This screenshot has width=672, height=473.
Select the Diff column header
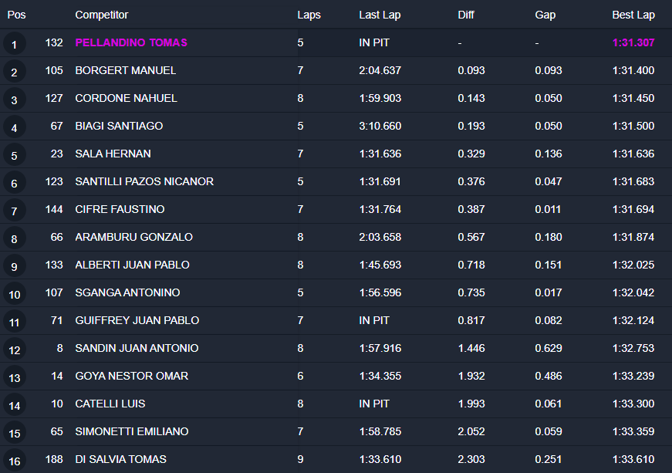point(466,15)
